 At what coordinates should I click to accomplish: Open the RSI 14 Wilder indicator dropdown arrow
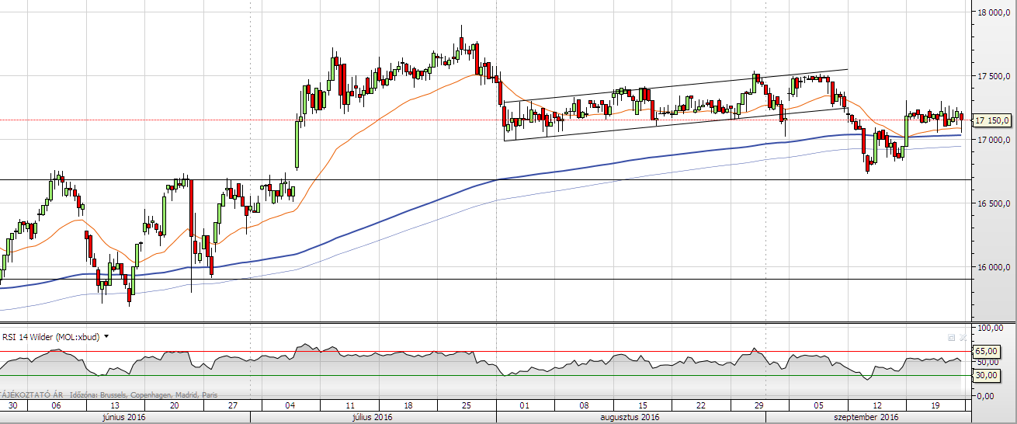106,336
